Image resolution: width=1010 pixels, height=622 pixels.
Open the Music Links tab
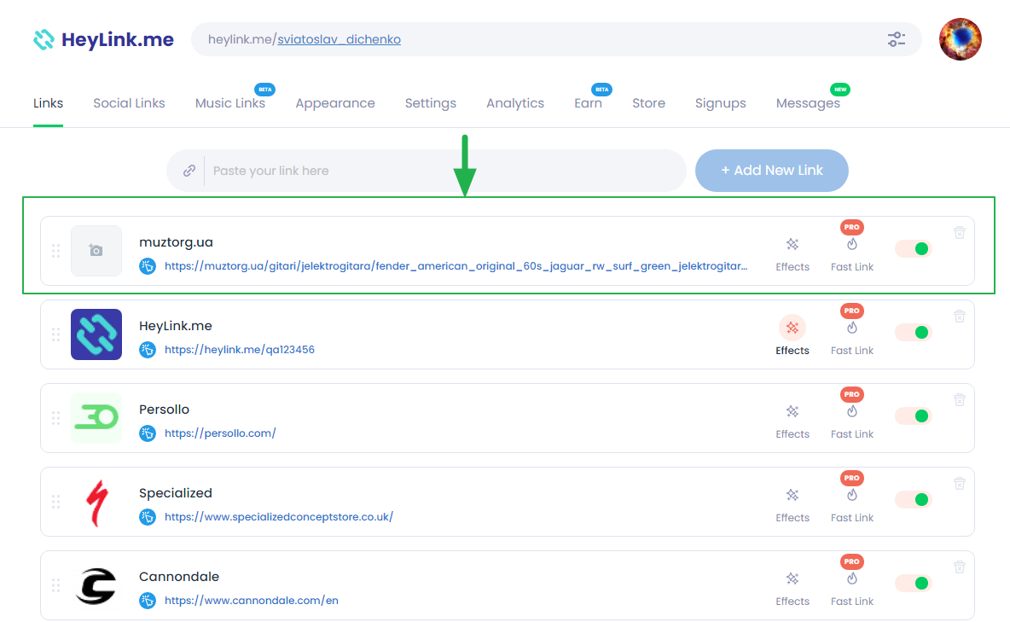pyautogui.click(x=230, y=103)
